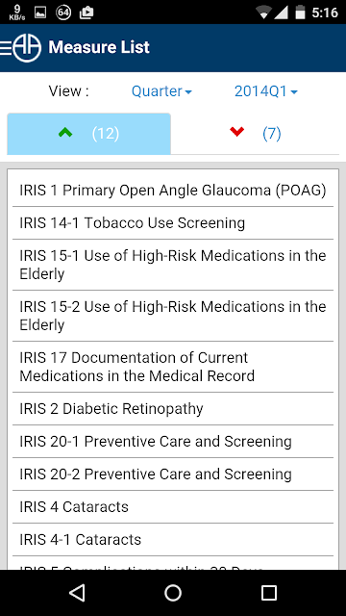
Task: Select IRIS 17 Documentation of Current Medications
Action: [173, 367]
